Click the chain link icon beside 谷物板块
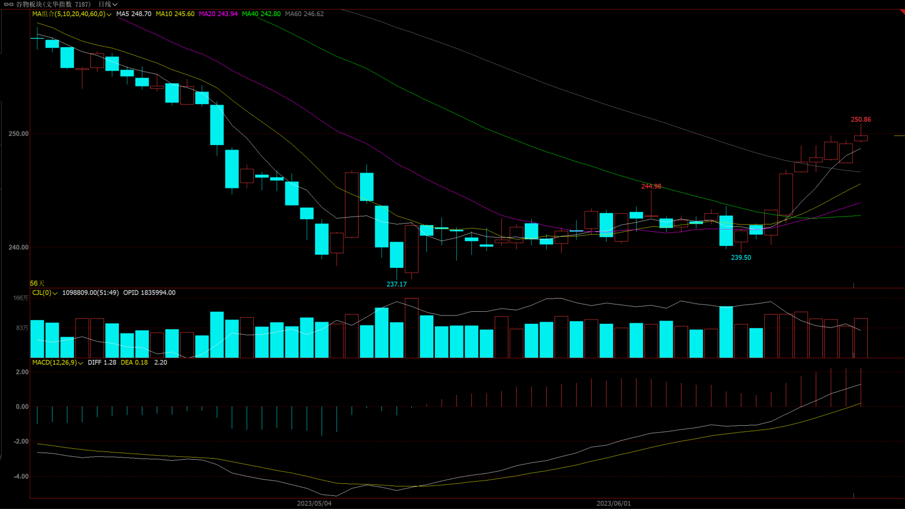905x509 pixels. pos(9,4)
